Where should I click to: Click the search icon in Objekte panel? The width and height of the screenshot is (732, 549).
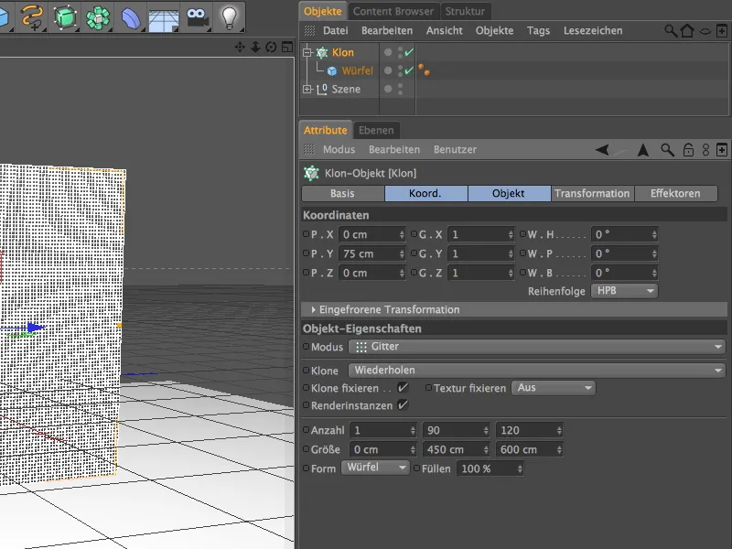[x=671, y=30]
